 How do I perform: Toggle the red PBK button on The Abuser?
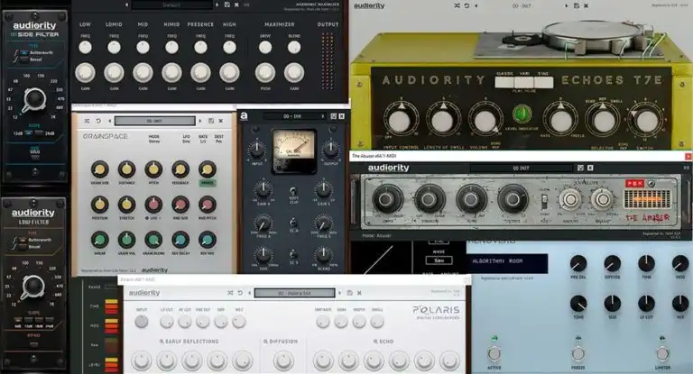[x=634, y=183]
